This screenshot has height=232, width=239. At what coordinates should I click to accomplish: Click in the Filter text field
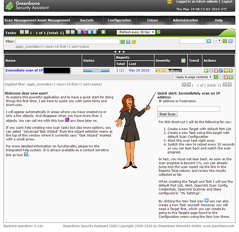[x=68, y=41]
